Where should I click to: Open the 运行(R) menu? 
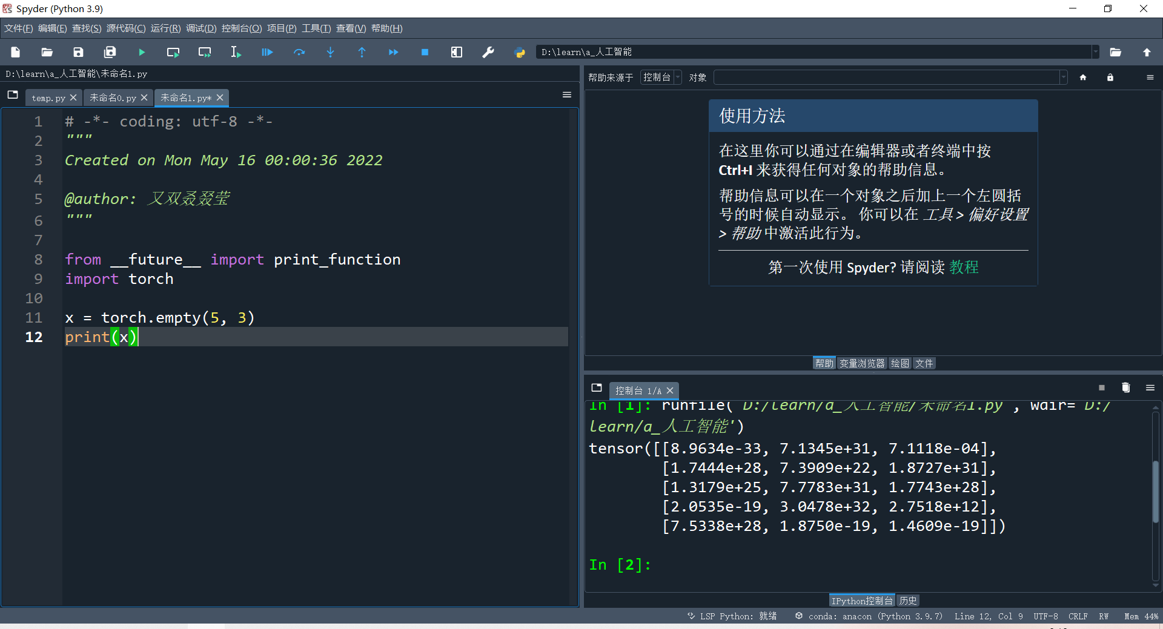pyautogui.click(x=166, y=28)
